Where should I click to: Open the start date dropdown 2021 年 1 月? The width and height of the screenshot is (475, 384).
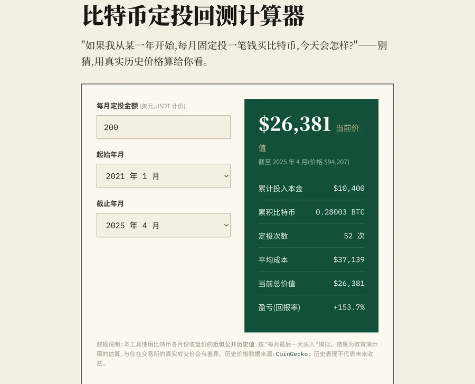163,176
